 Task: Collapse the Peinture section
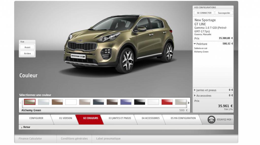tap(195, 44)
